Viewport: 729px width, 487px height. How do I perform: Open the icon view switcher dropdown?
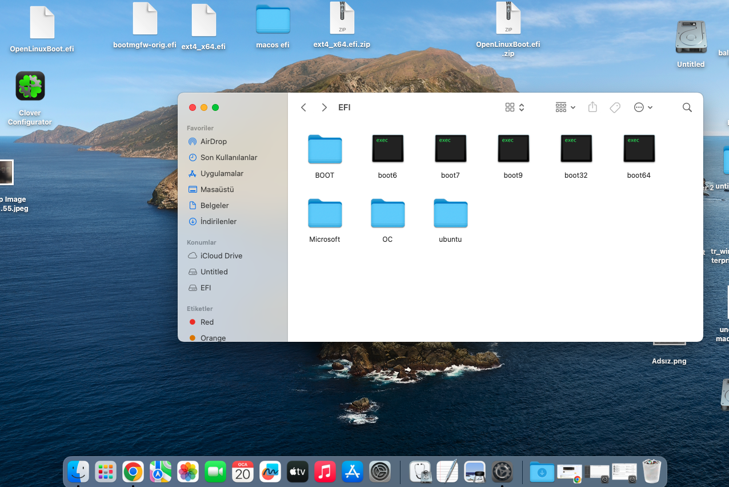[x=515, y=107]
